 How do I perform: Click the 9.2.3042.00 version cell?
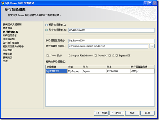pyautogui.click(x=118, y=71)
